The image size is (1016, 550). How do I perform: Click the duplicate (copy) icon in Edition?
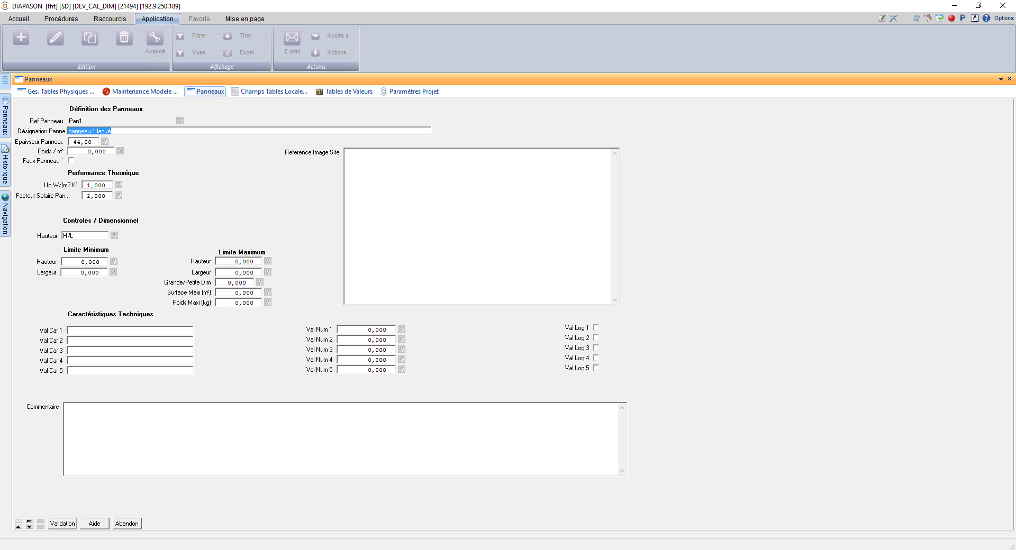coord(90,38)
